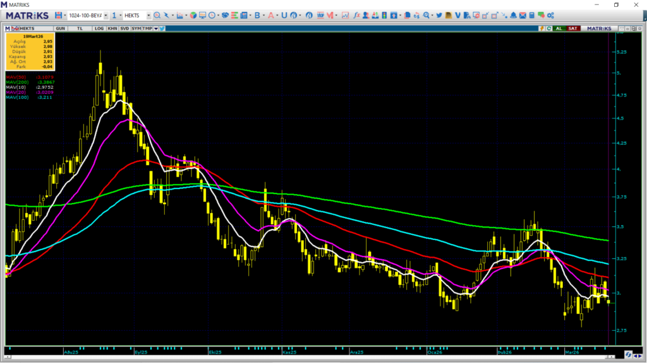
Task: Click the traffic light signal icon
Action: pos(384,15)
